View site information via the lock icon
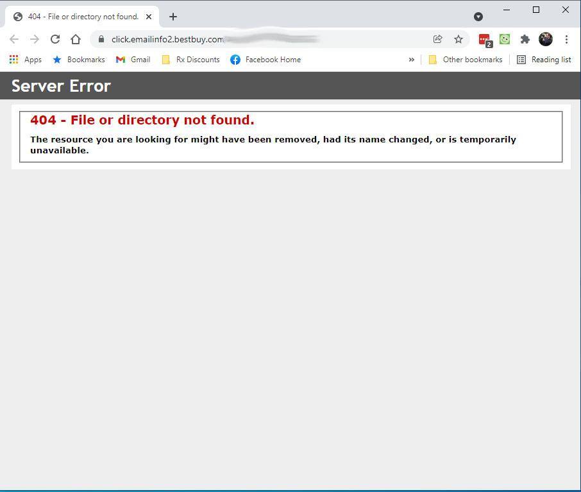This screenshot has width=581, height=492. pos(101,39)
